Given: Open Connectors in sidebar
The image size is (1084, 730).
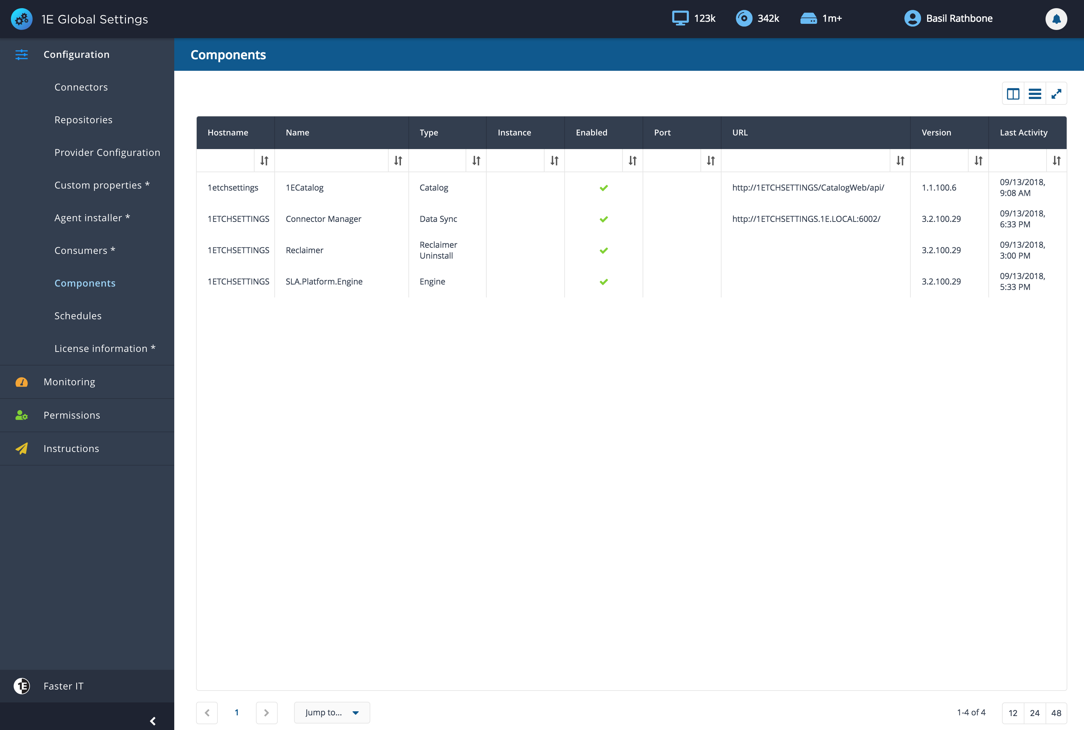Looking at the screenshot, I should pos(81,87).
